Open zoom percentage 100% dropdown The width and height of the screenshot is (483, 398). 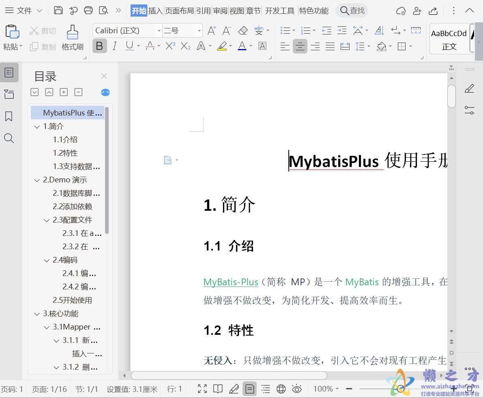tap(326, 389)
